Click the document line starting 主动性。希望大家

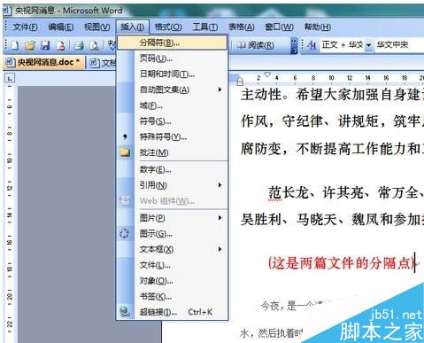pos(332,95)
